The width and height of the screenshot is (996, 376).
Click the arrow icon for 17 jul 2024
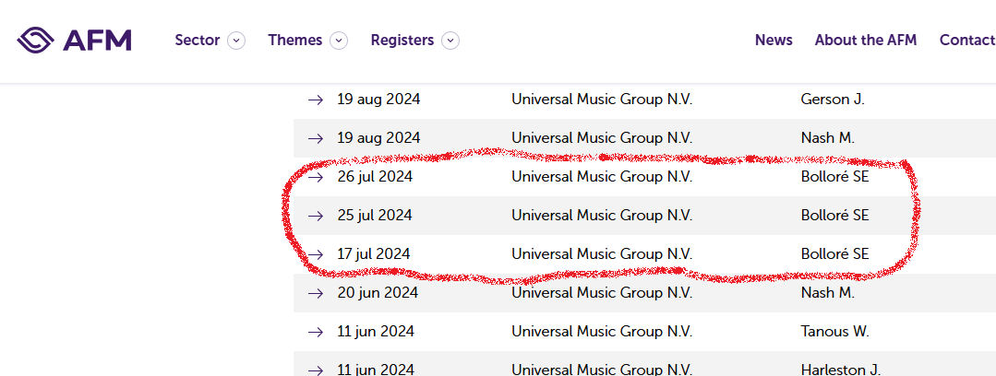(x=316, y=254)
